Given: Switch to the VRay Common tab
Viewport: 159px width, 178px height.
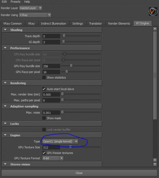Looking at the screenshot, I should point(12,24).
